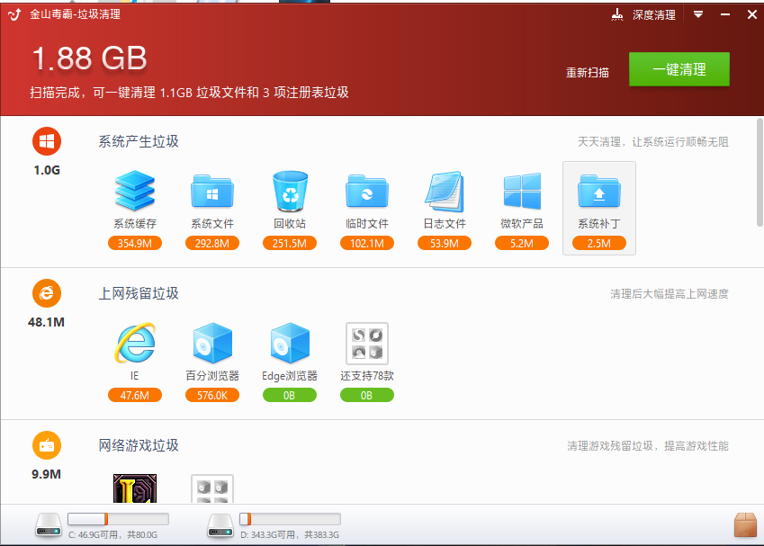Click the 上网残留垃圾 section title

[139, 293]
